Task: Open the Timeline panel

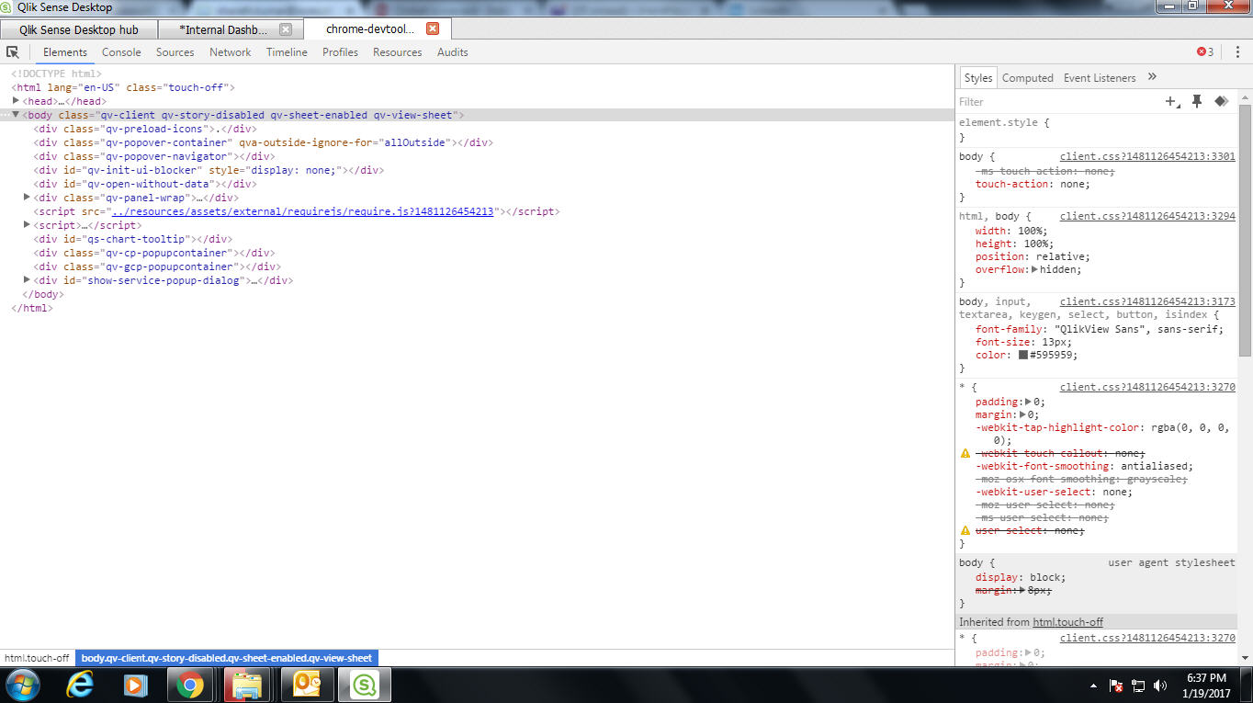Action: [287, 52]
